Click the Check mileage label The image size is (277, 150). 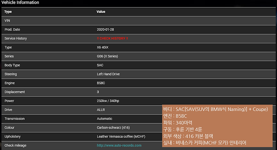pyautogui.click(x=15, y=145)
